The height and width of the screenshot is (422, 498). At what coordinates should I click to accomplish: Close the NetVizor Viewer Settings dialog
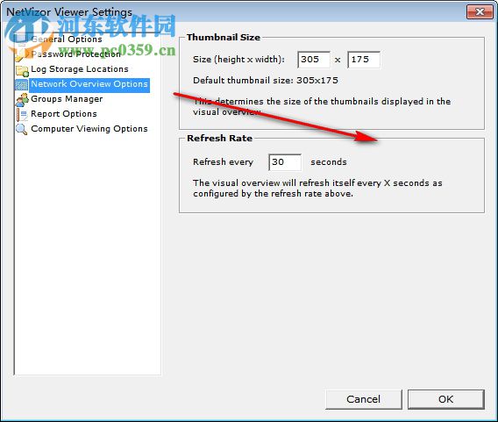(480, 12)
